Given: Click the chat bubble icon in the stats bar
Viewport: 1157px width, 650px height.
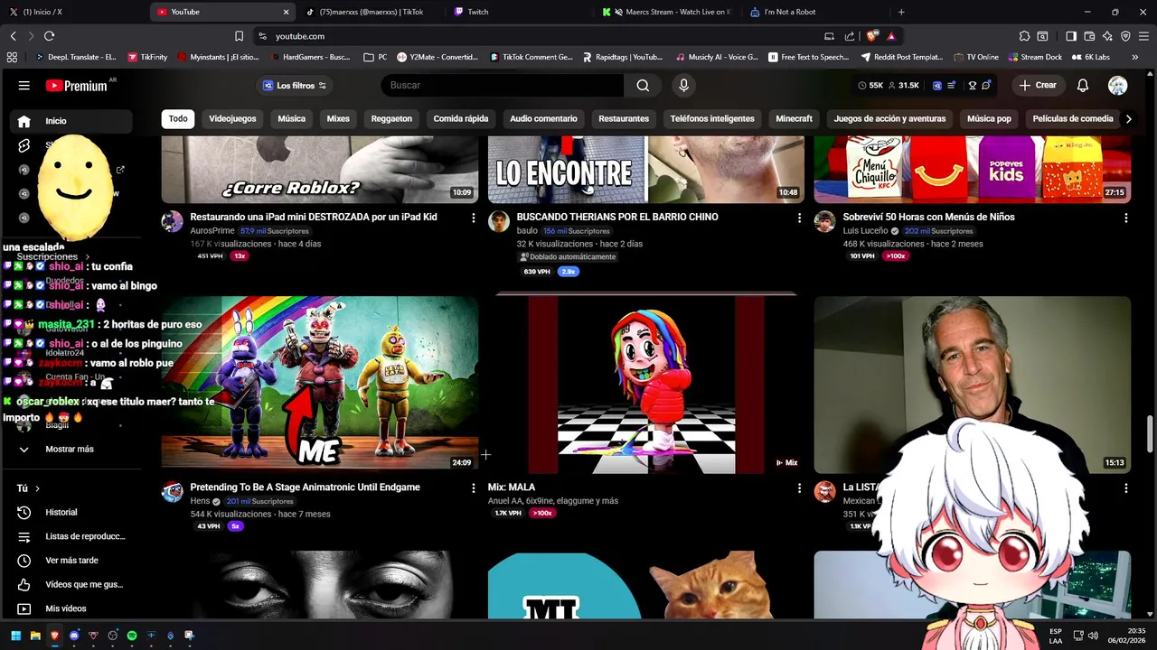Looking at the screenshot, I should click(986, 85).
